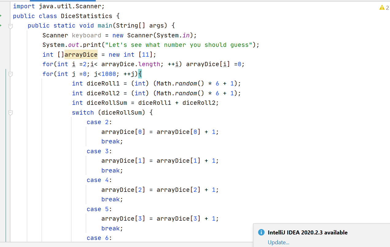Image resolution: width=390 pixels, height=247 pixels.
Task: Click the blue info icon in the update notification
Action: click(261, 232)
